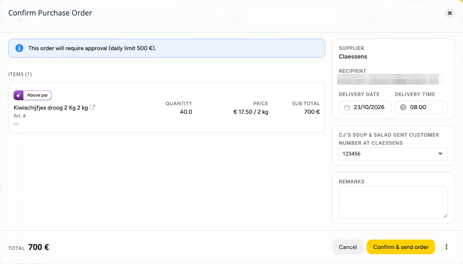Viewport: 463px width, 264px height.
Task: Click the Kiwischijfjes droog 2 Kg item name
Action: point(51,108)
